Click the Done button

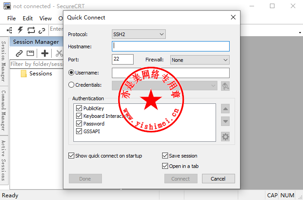pyautogui.click(x=85, y=179)
